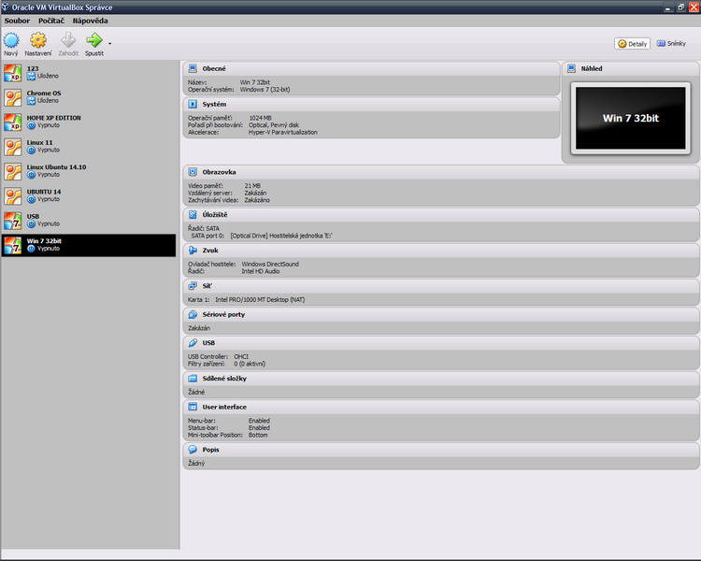Click the Sdílené složky folder icon

coord(193,378)
